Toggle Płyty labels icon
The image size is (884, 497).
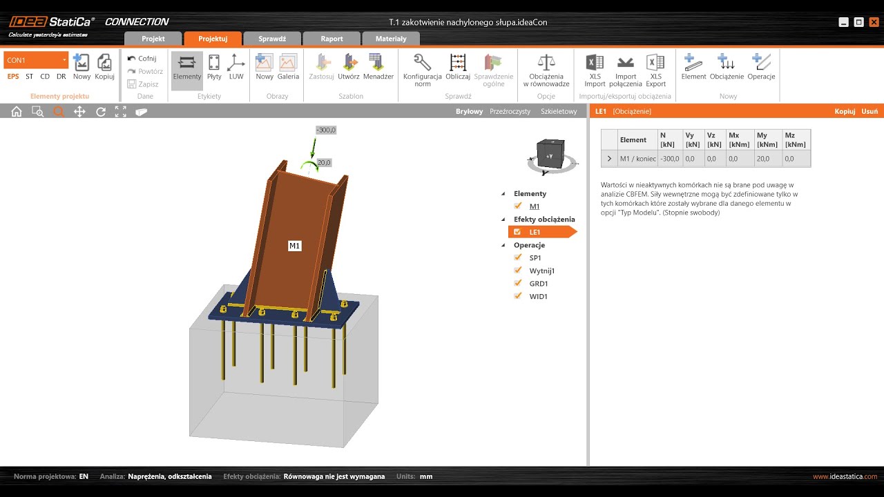click(214, 63)
